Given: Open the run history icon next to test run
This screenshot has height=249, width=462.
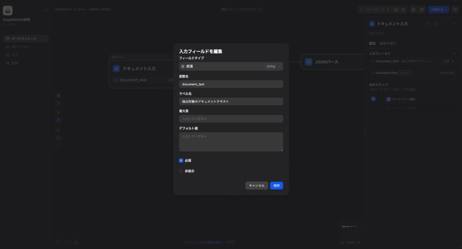Looking at the screenshot, I should [x=396, y=10].
